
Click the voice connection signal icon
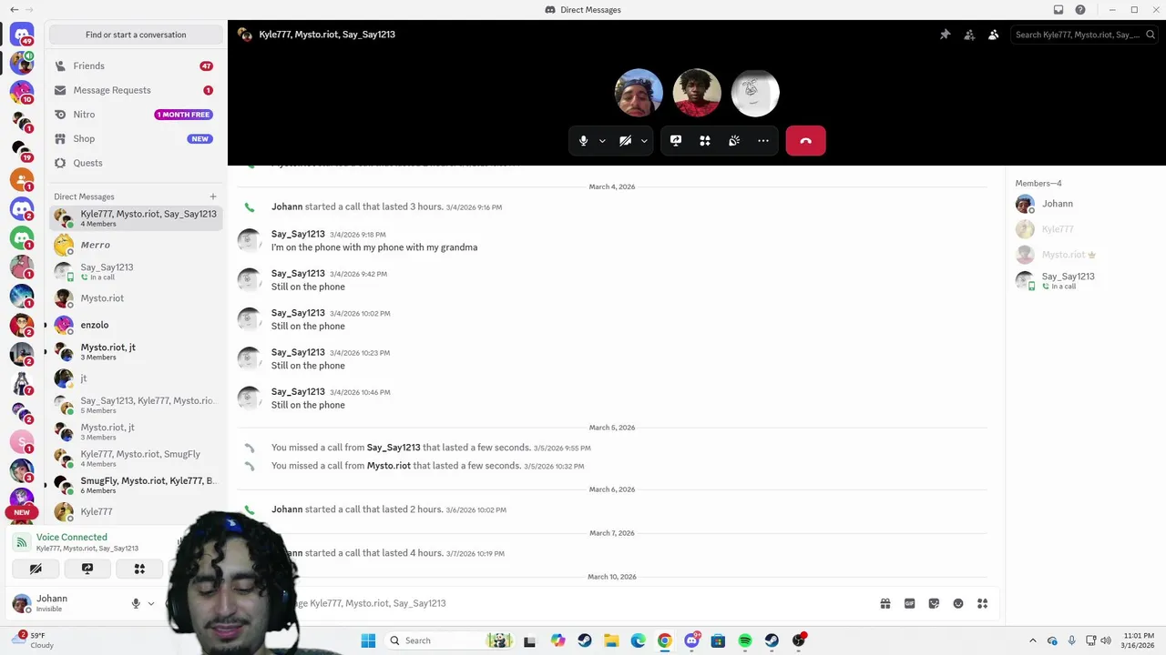[22, 542]
